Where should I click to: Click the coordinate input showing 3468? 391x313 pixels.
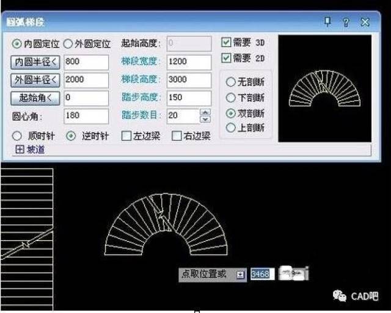[x=262, y=274]
